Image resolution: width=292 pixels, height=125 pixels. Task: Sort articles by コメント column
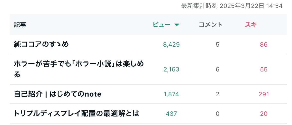pyautogui.click(x=211, y=25)
